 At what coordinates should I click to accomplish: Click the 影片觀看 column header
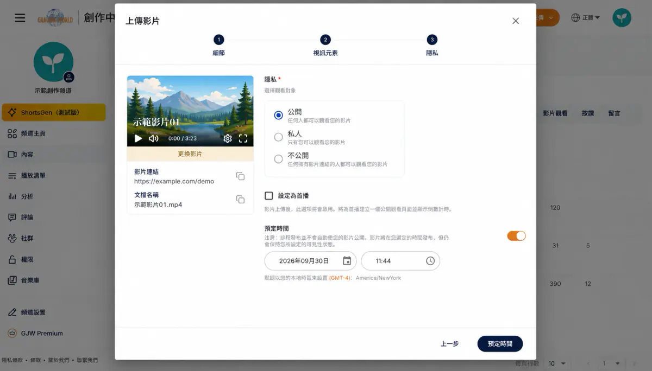tap(555, 113)
